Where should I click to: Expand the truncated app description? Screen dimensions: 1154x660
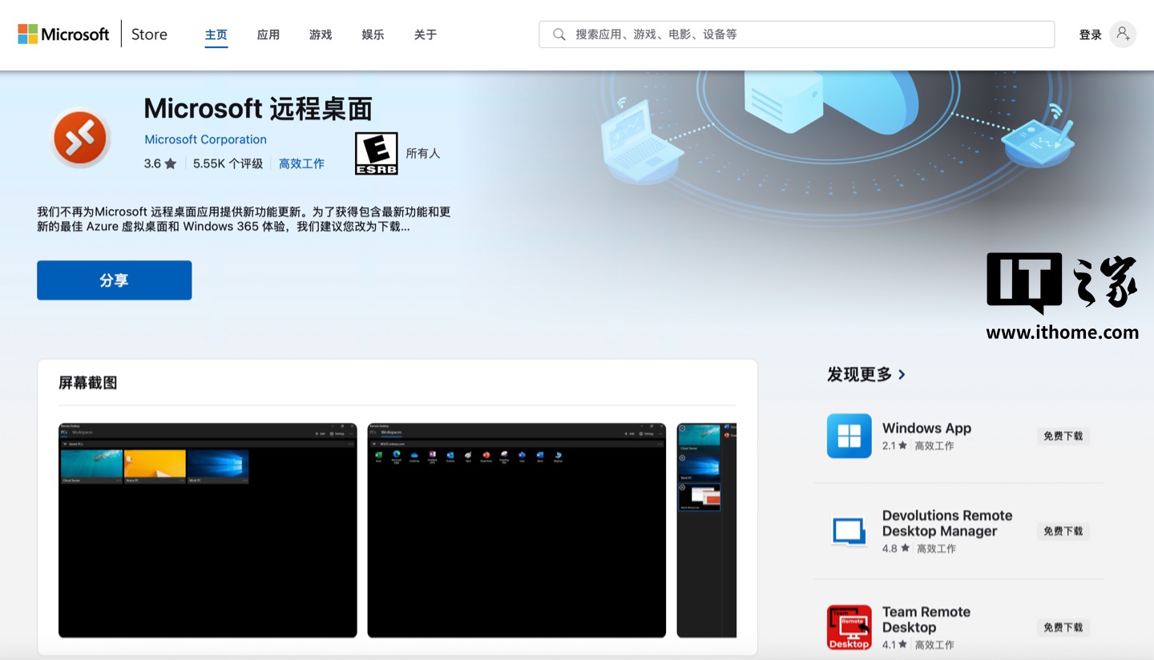pos(244,219)
